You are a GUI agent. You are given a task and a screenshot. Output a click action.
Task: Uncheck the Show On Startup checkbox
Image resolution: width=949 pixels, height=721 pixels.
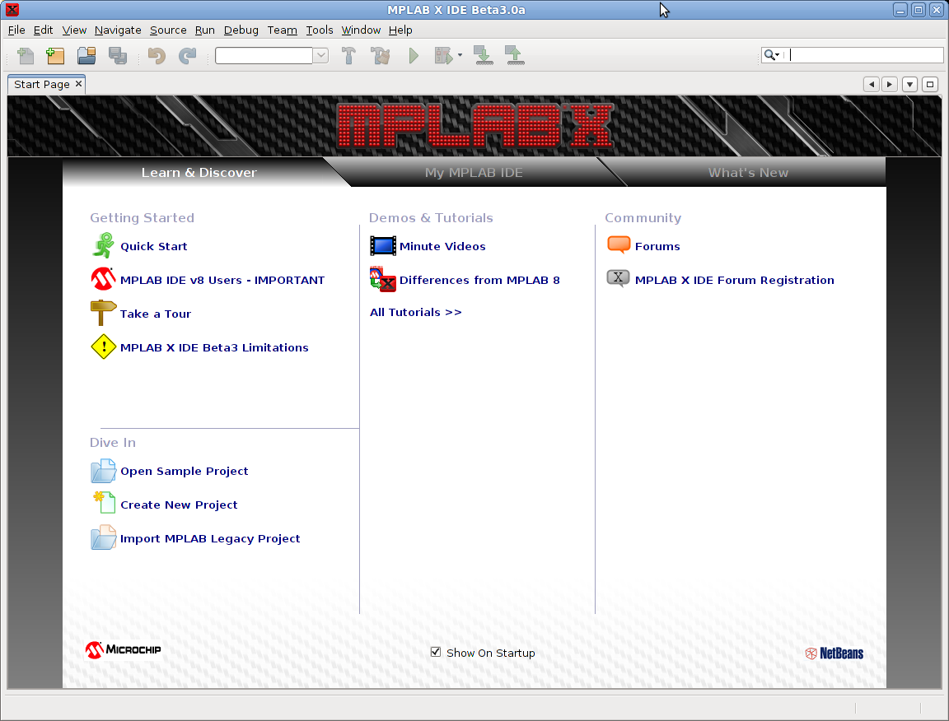click(436, 652)
